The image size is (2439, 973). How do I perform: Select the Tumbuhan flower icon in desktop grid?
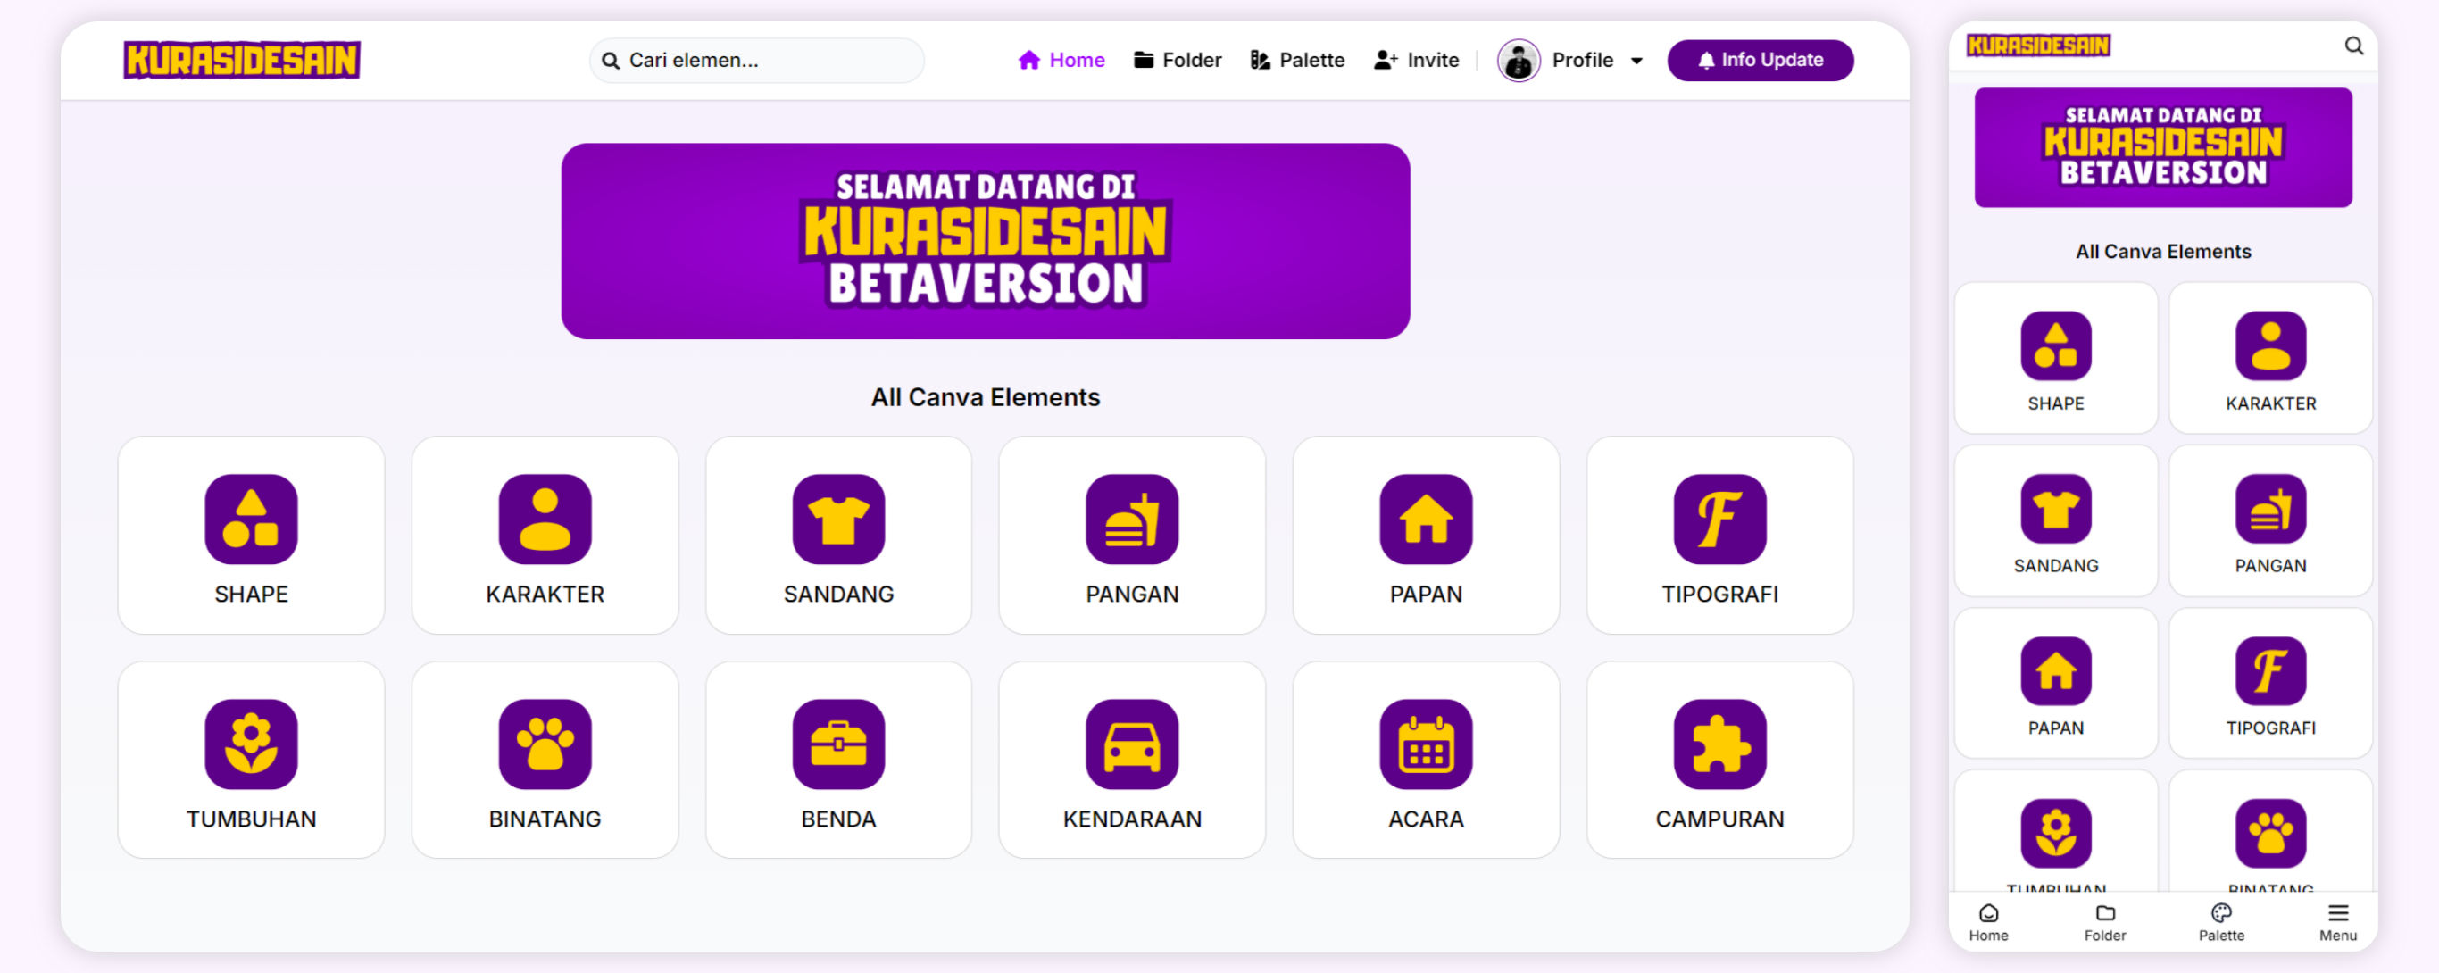coord(251,744)
